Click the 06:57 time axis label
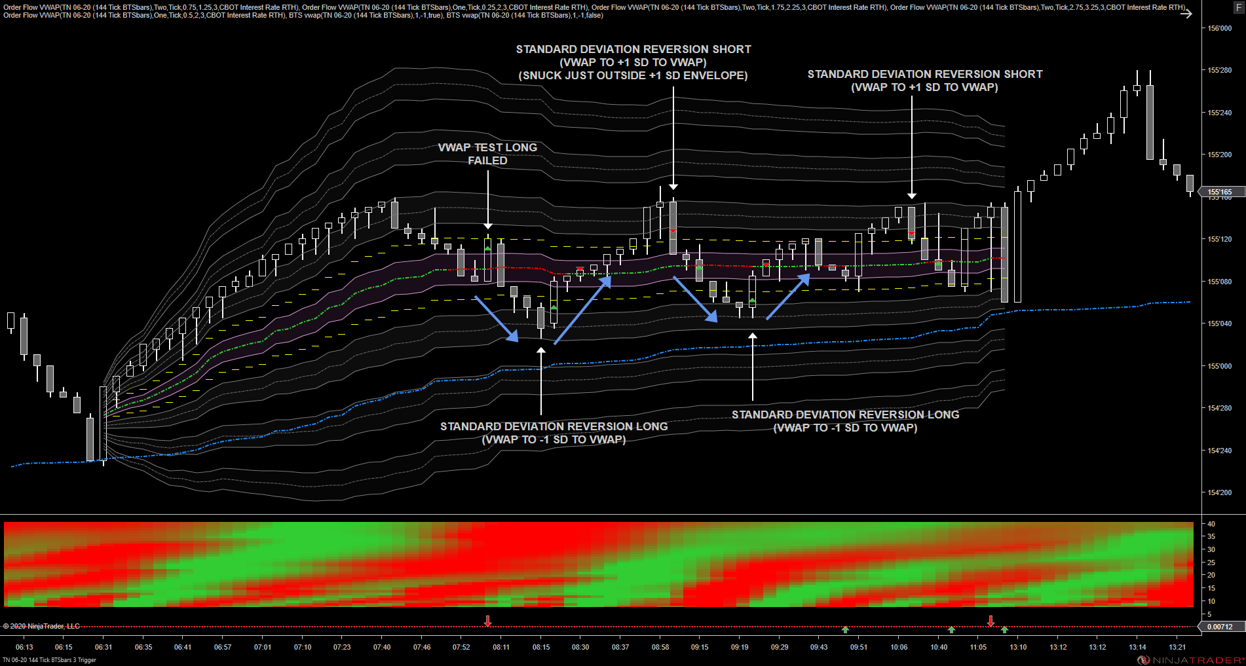 [x=223, y=647]
